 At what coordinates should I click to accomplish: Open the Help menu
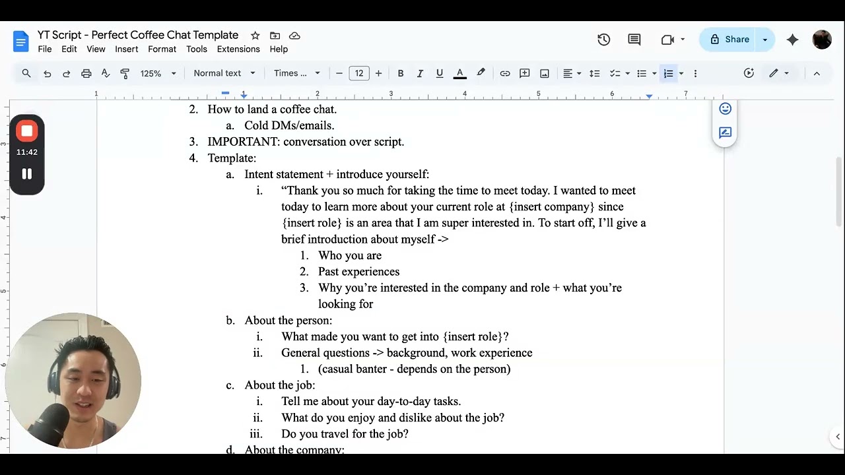pyautogui.click(x=279, y=49)
